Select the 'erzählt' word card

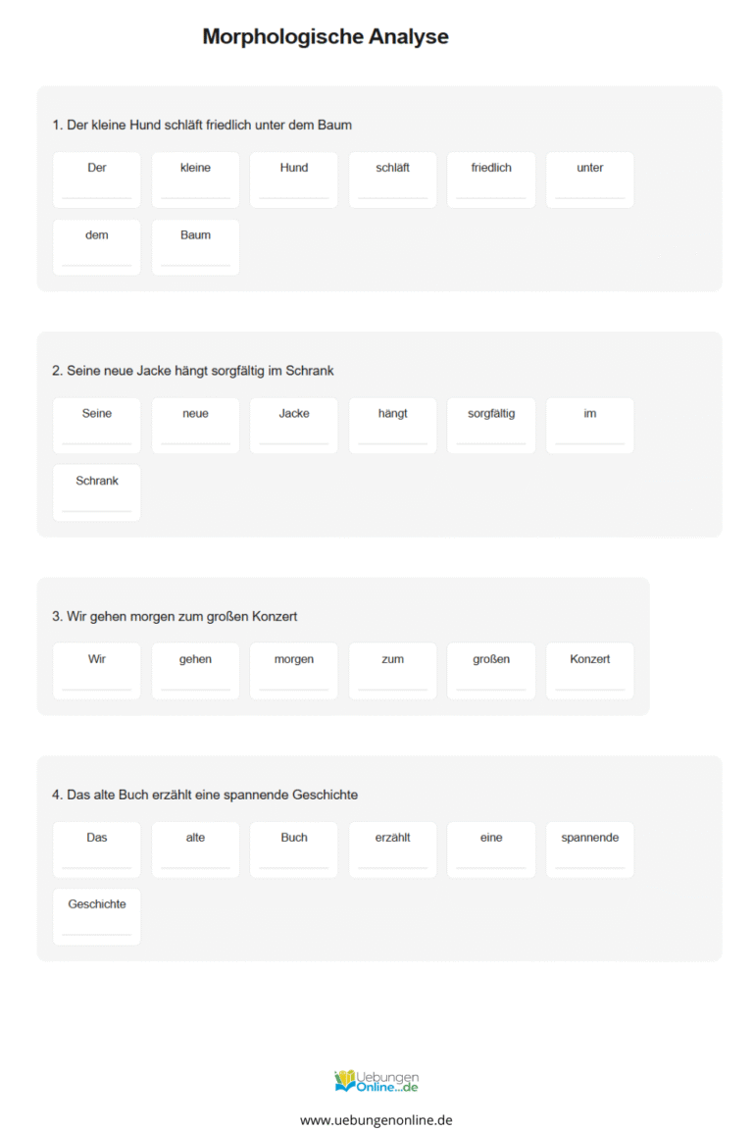coord(393,849)
